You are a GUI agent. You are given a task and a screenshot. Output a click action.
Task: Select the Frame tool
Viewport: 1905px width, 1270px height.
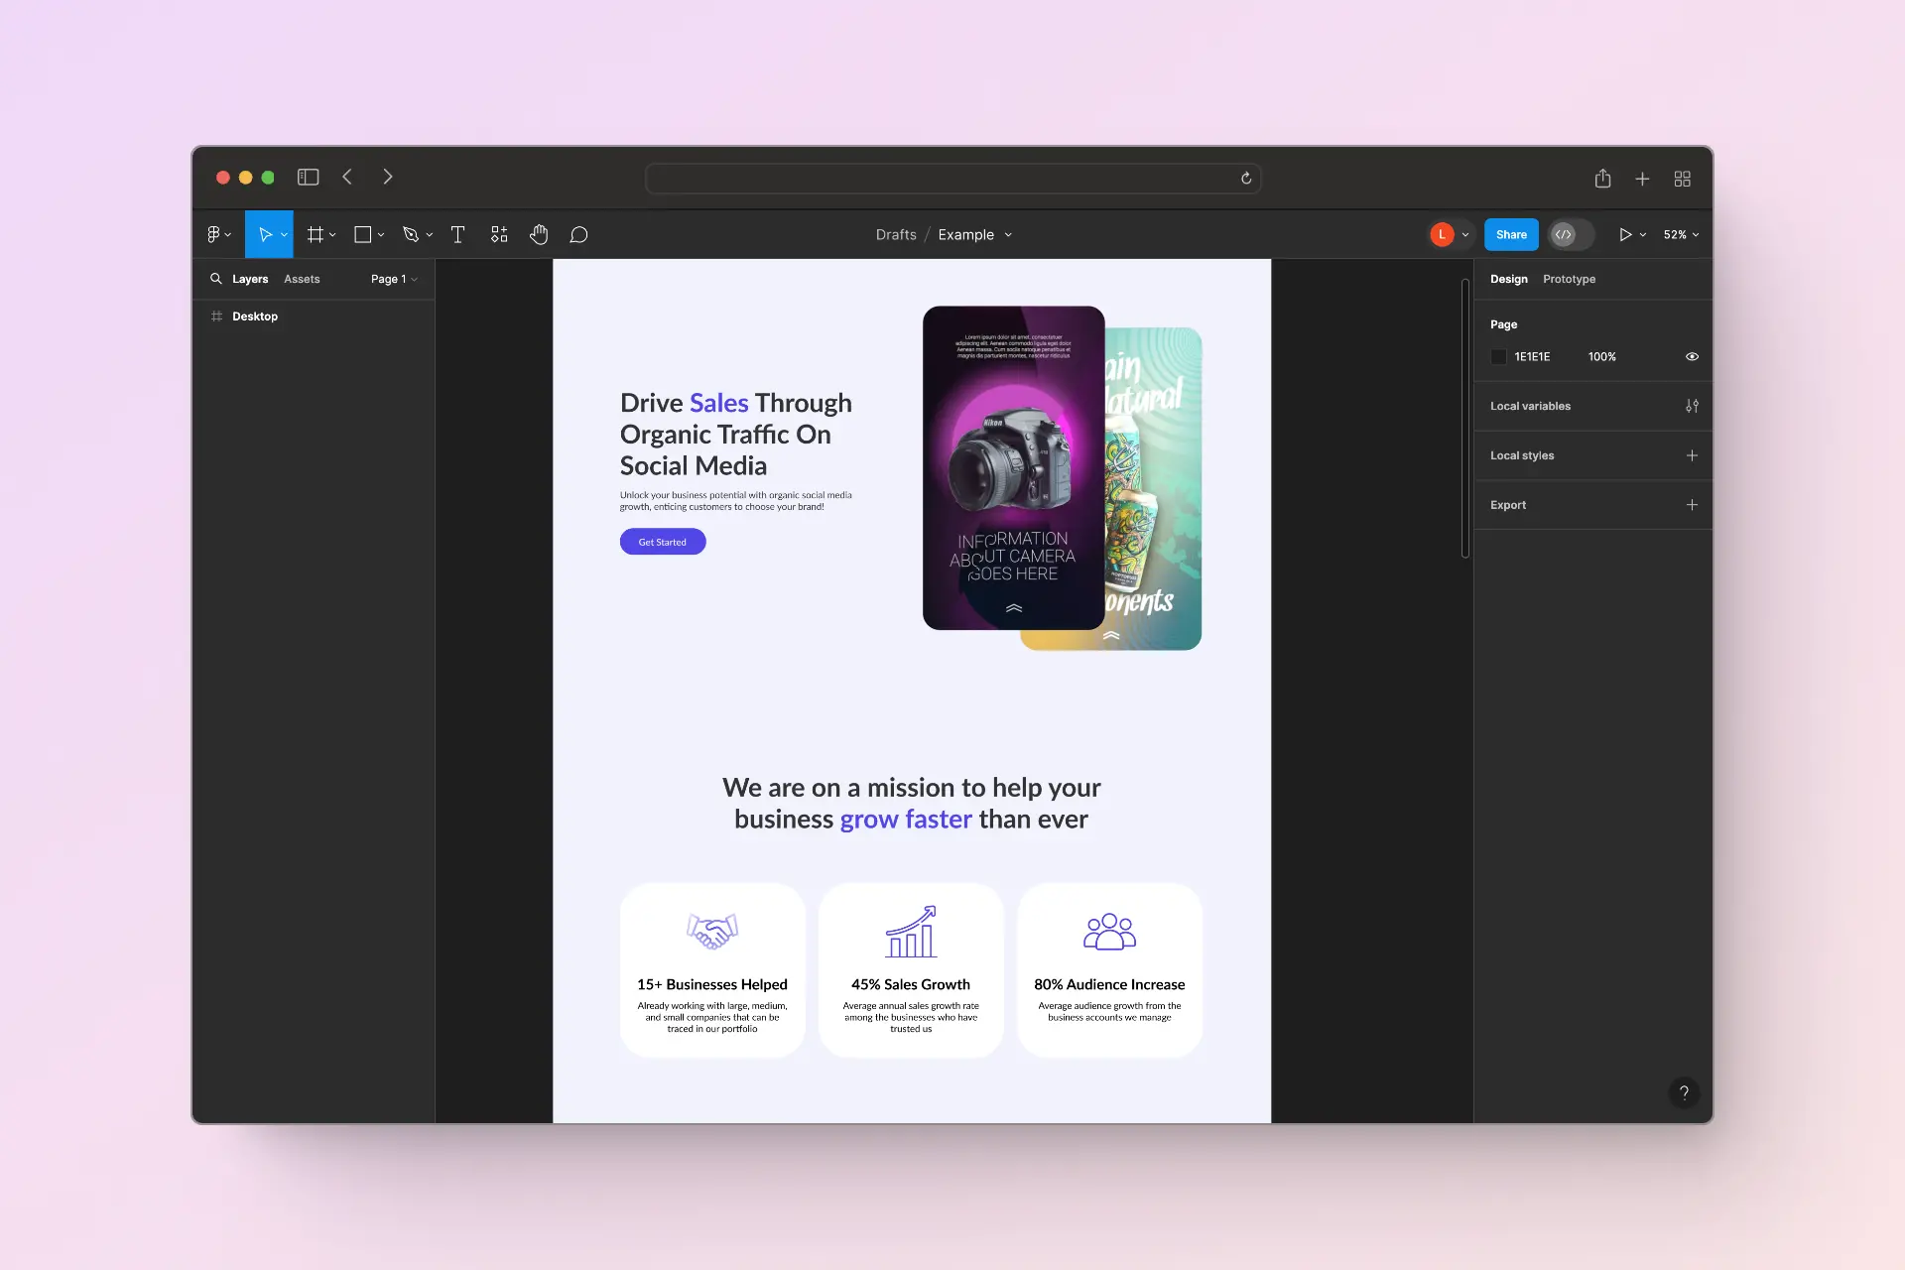point(316,235)
